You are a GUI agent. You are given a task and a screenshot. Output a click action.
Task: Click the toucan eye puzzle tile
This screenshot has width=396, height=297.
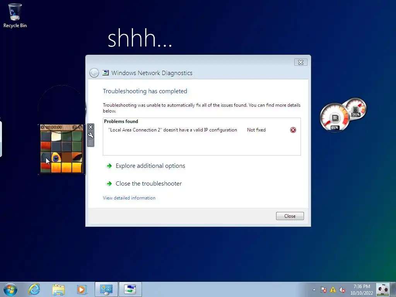click(x=56, y=157)
